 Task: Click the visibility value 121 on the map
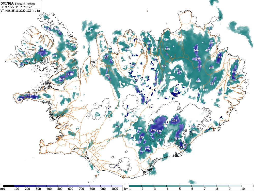click(182, 147)
